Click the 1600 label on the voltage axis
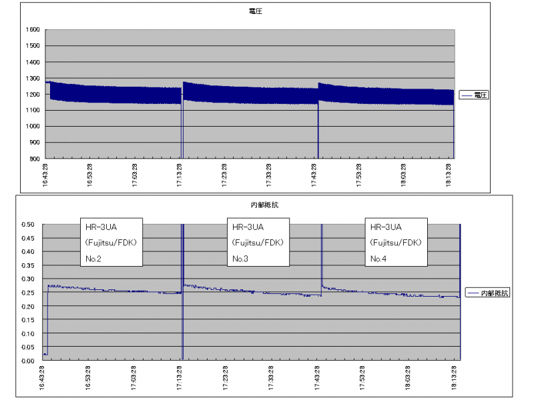The width and height of the screenshot is (534, 400). click(x=31, y=30)
